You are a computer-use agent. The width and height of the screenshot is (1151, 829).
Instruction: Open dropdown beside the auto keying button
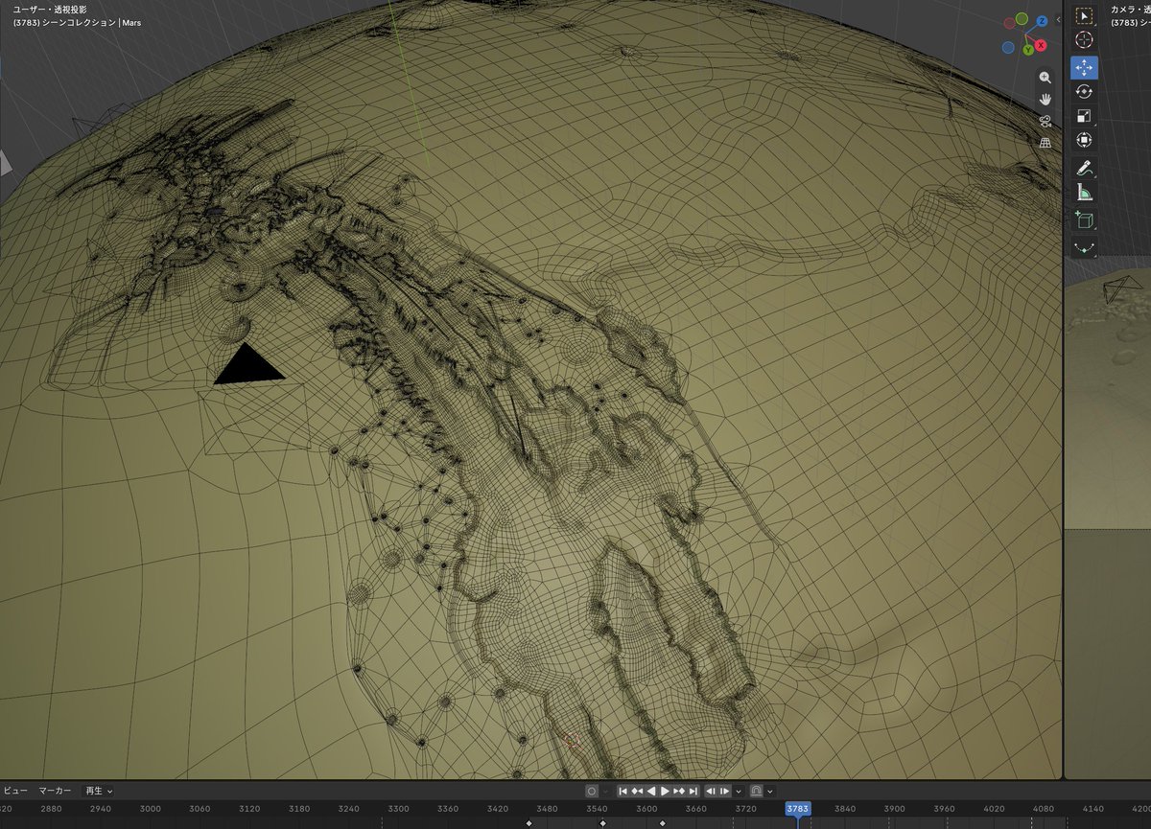[x=605, y=791]
